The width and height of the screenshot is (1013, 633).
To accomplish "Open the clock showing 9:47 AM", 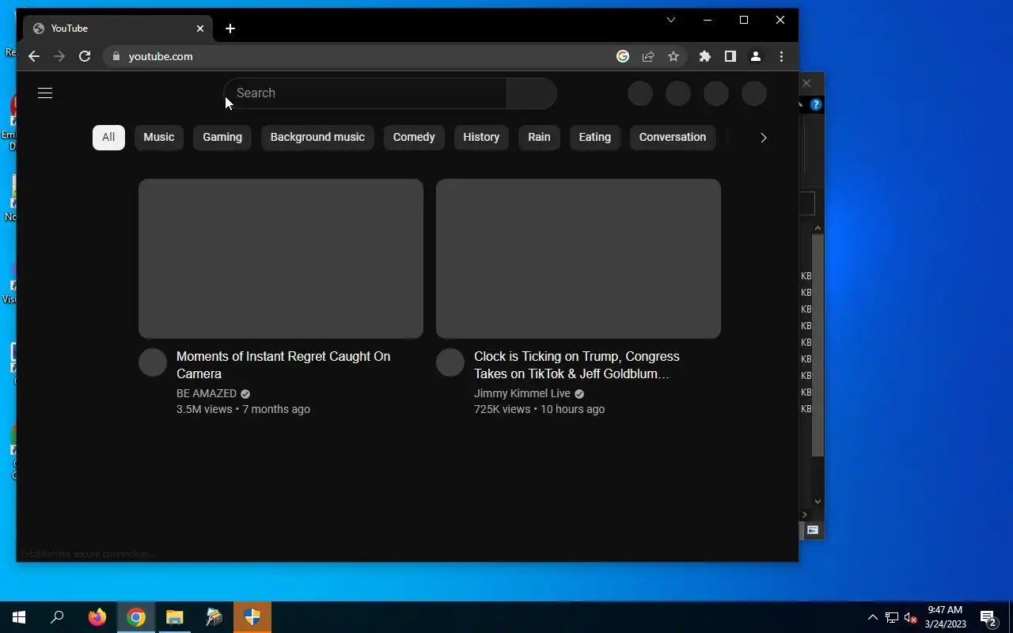I will (945, 617).
